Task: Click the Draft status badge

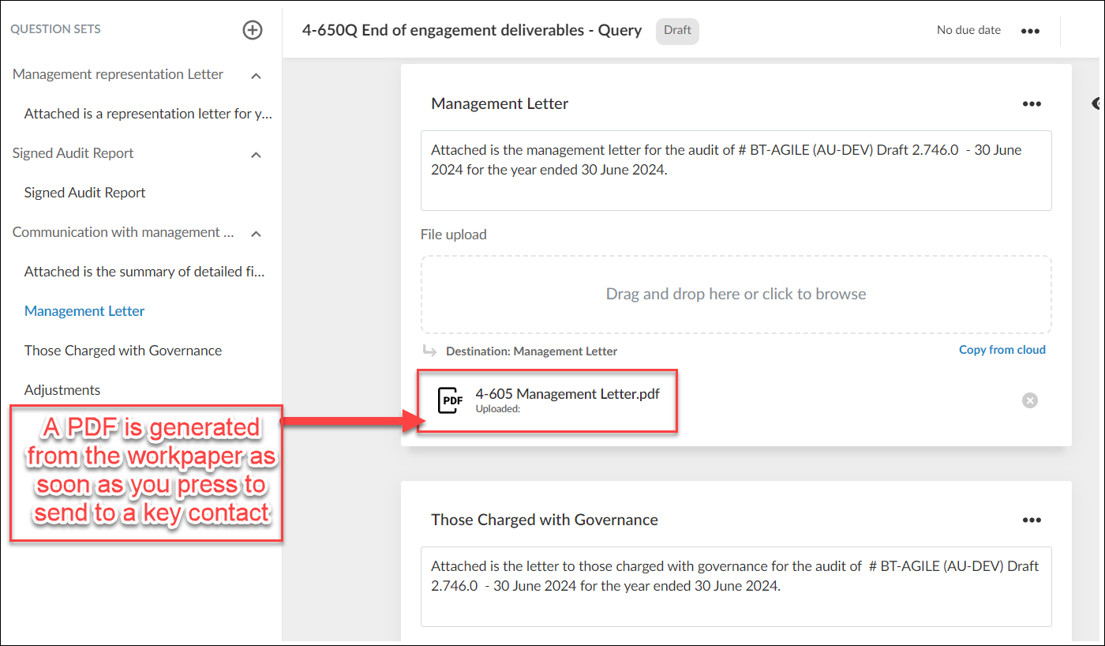Action: pos(677,31)
